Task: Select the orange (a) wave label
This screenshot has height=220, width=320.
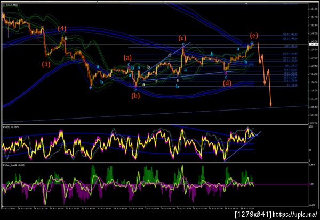Action: [128, 58]
